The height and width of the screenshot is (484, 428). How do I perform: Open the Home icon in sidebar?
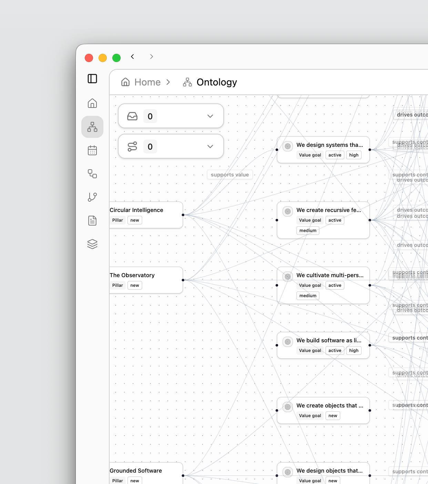tap(92, 103)
